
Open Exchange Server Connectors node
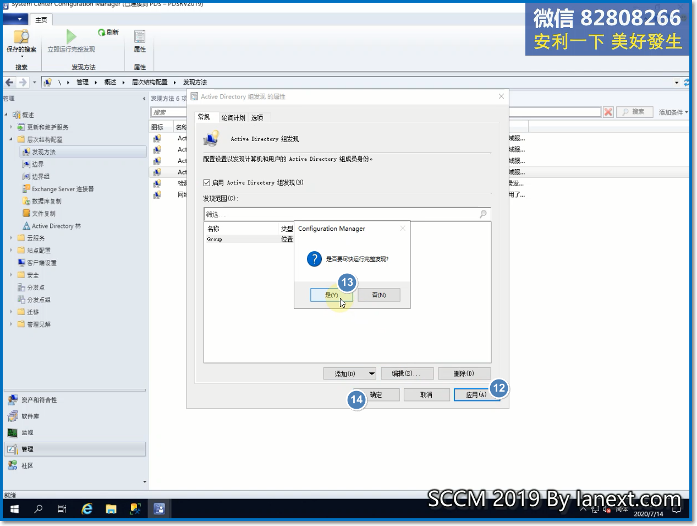[62, 189]
